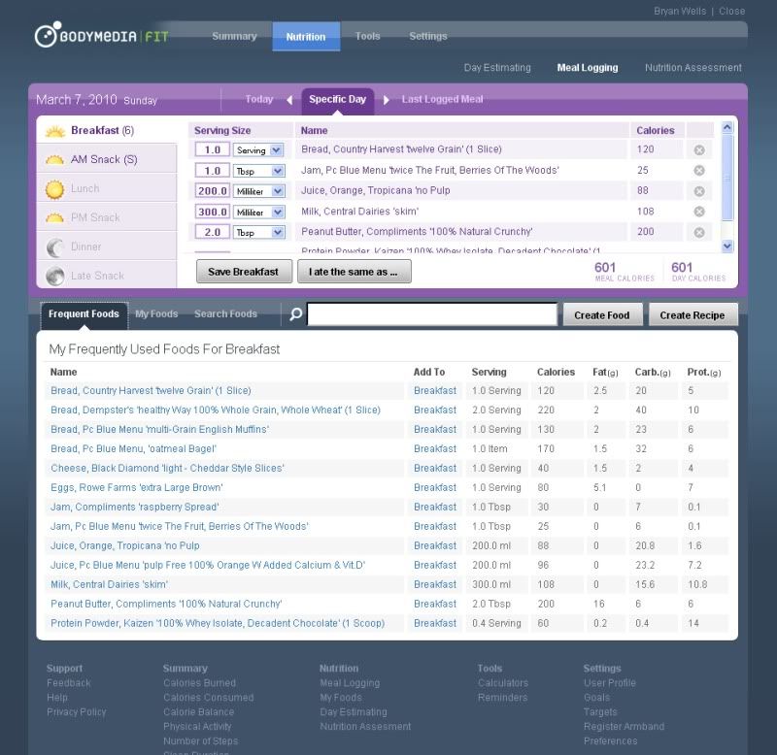Delete the Central Dairies skim milk entry
777x755 pixels.
tap(698, 212)
